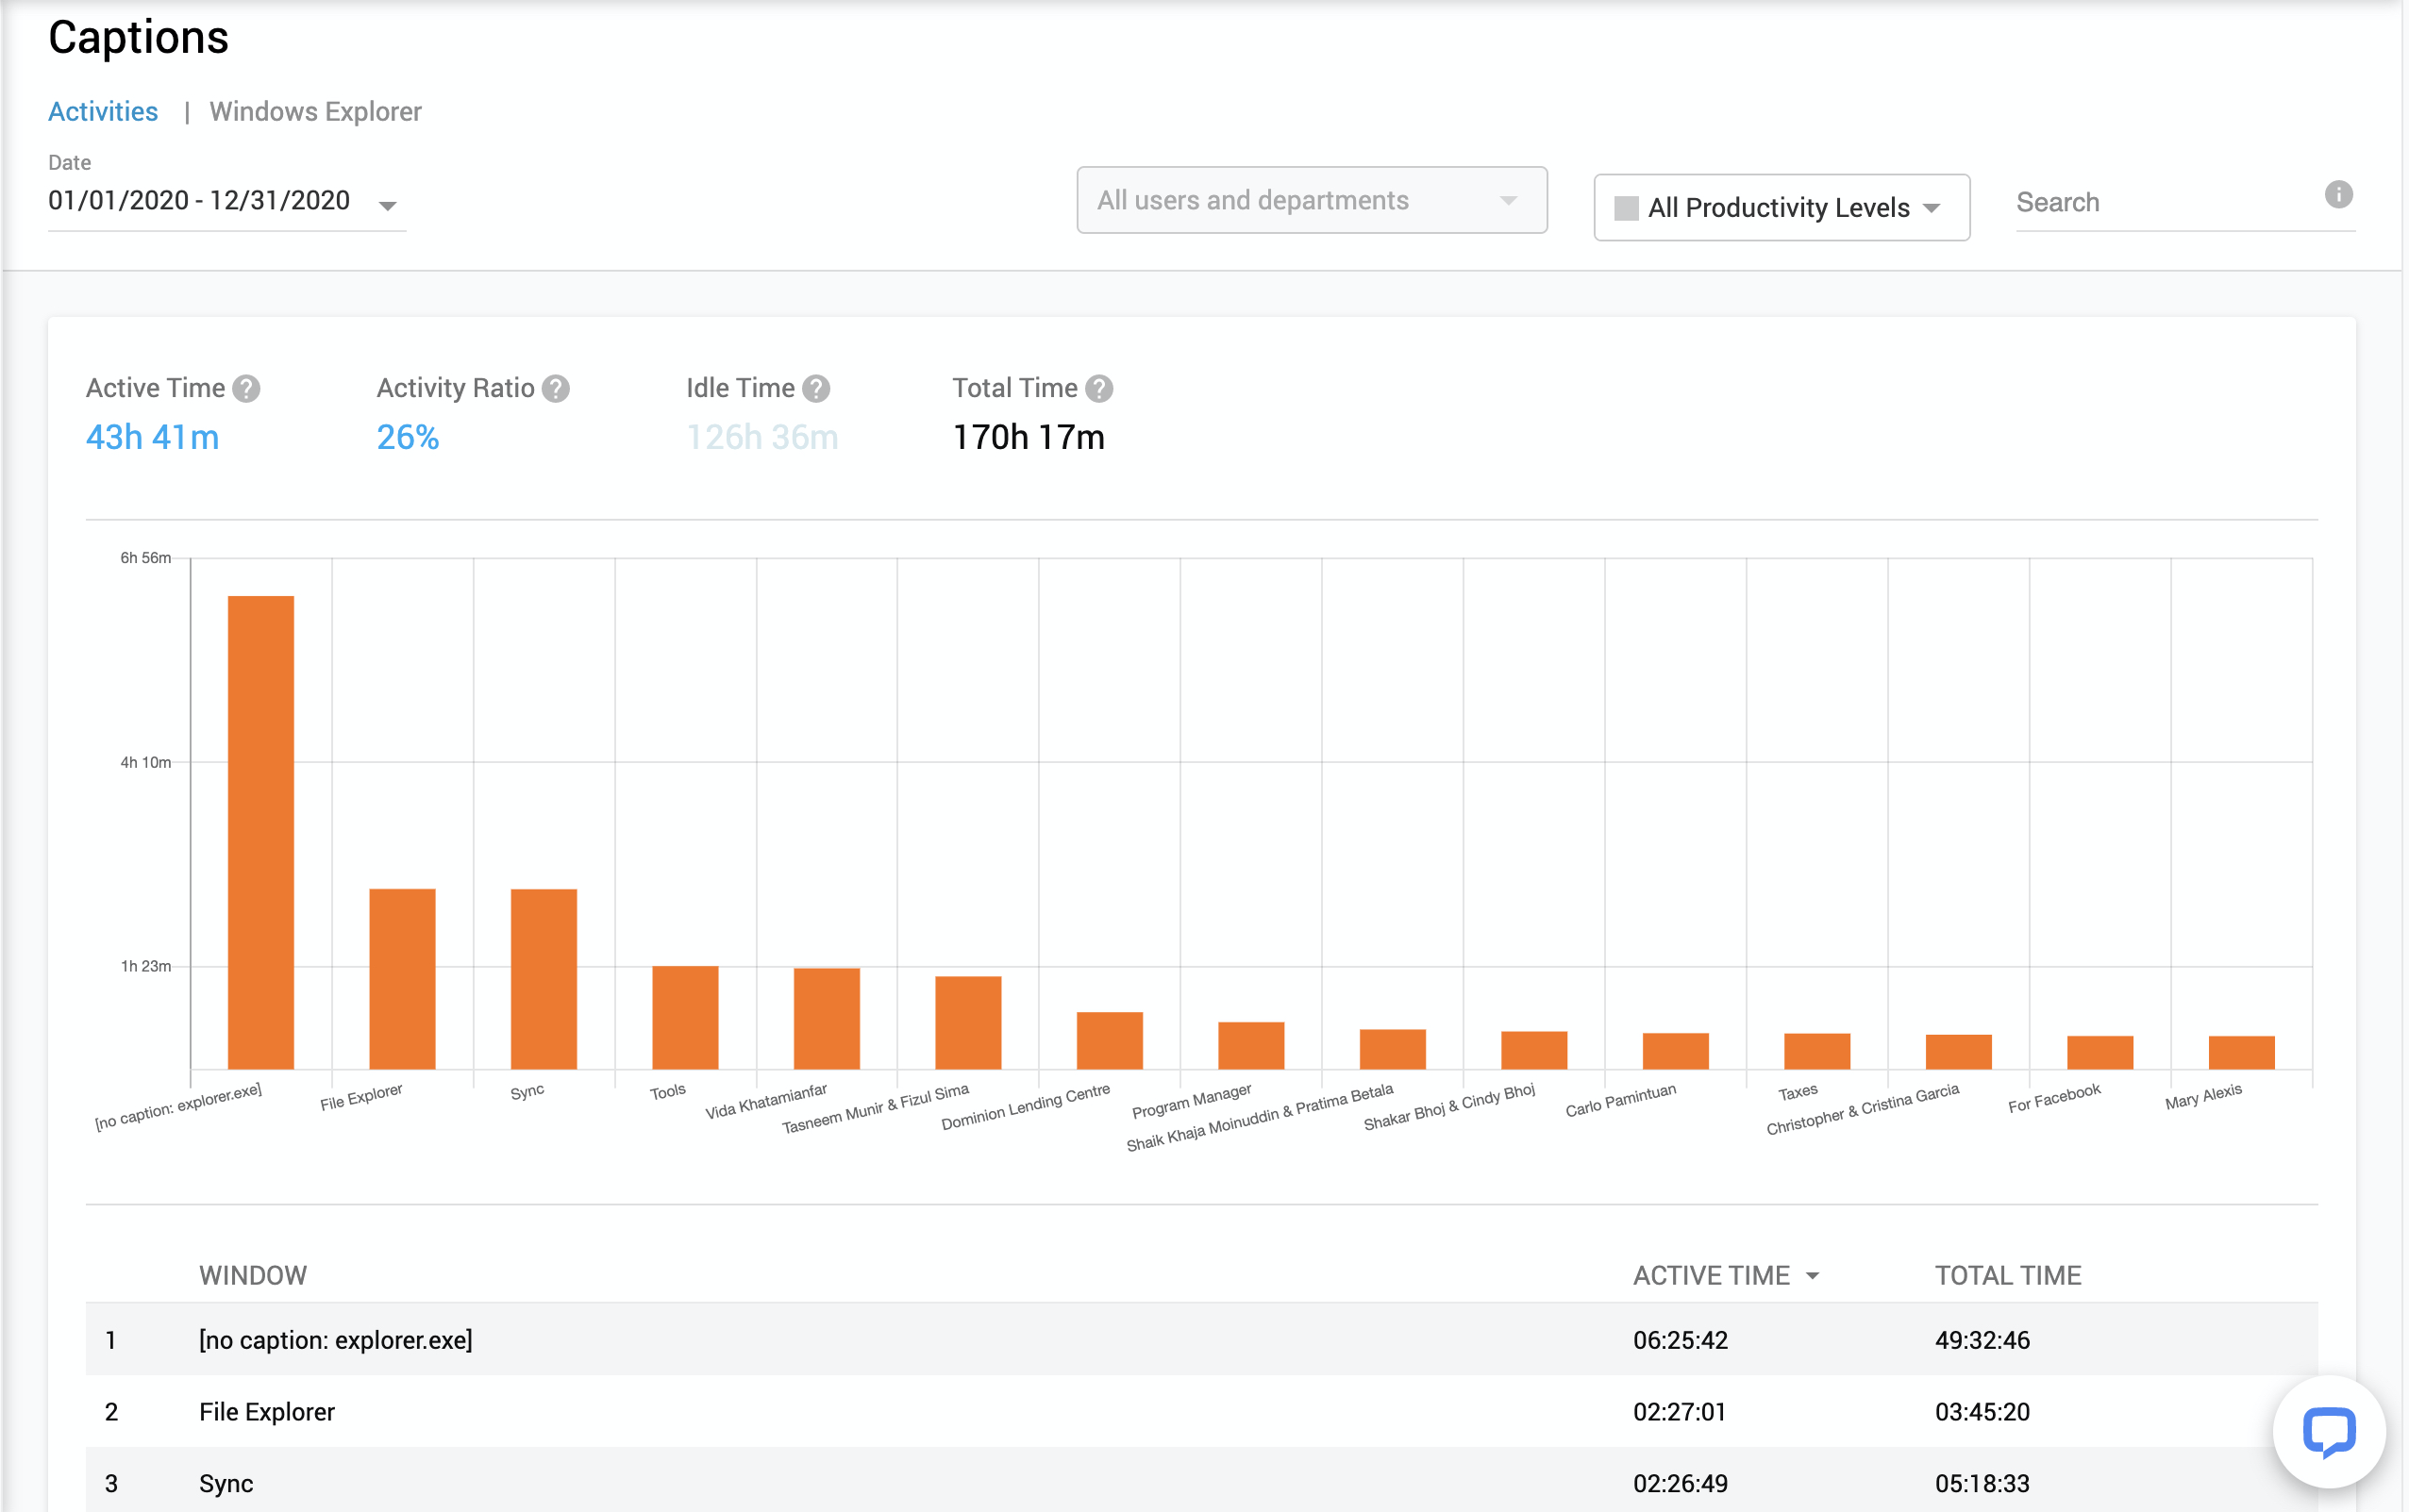The width and height of the screenshot is (2409, 1512).
Task: Select the File Explorer table row
Action: point(266,1412)
